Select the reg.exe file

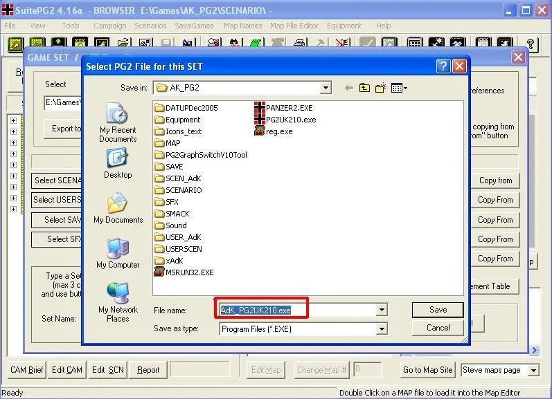pyautogui.click(x=274, y=131)
